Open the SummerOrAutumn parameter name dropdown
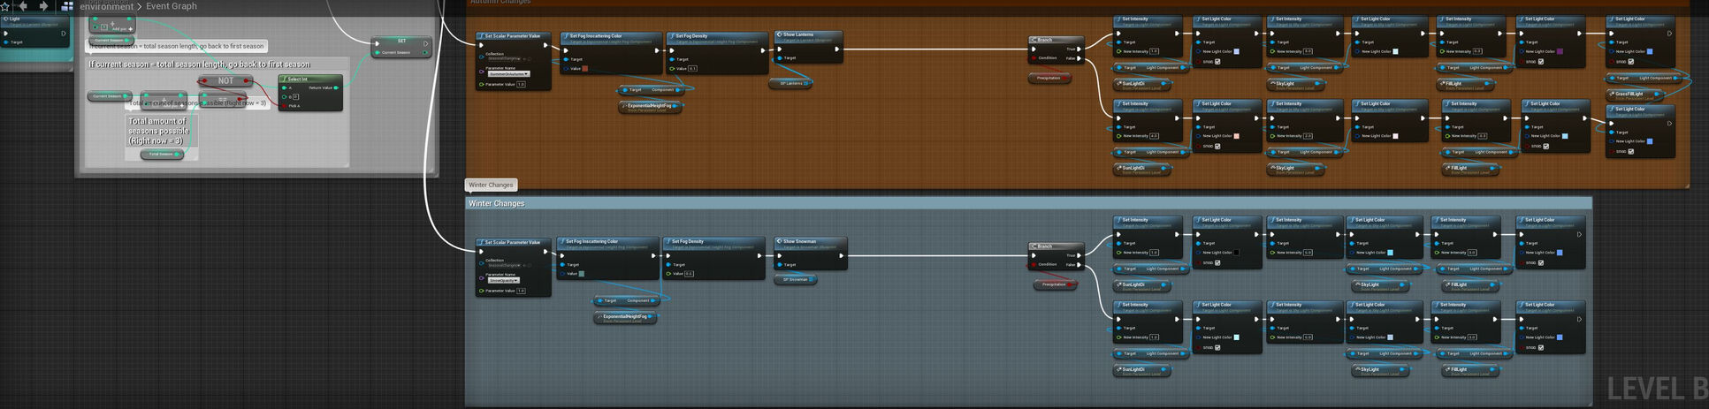 (x=508, y=74)
